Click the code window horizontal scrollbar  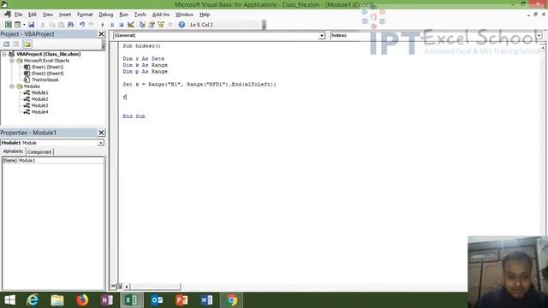click(x=155, y=287)
